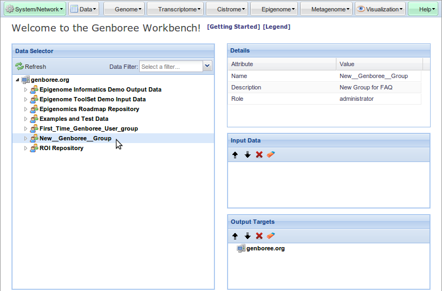The width and height of the screenshot is (442, 291).
Task: Click the Refresh icon in Data Selector
Action: coord(19,67)
